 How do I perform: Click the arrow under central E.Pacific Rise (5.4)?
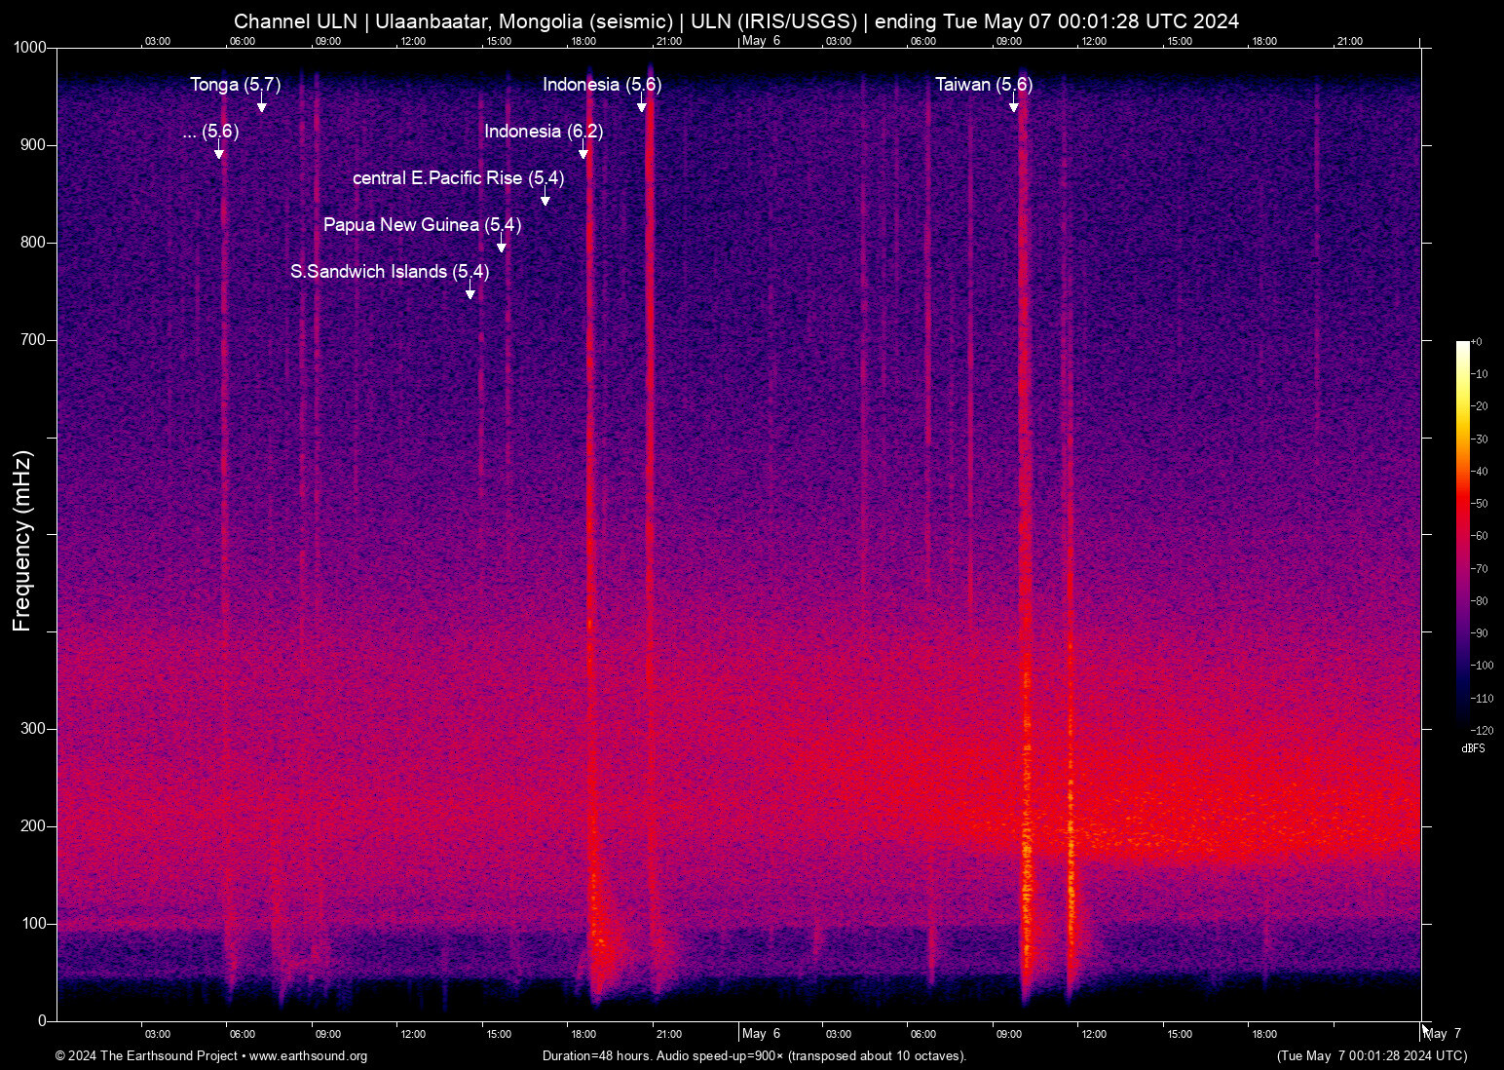[545, 199]
